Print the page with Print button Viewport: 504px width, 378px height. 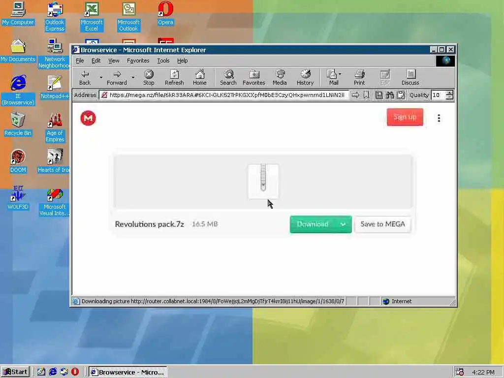pos(359,78)
